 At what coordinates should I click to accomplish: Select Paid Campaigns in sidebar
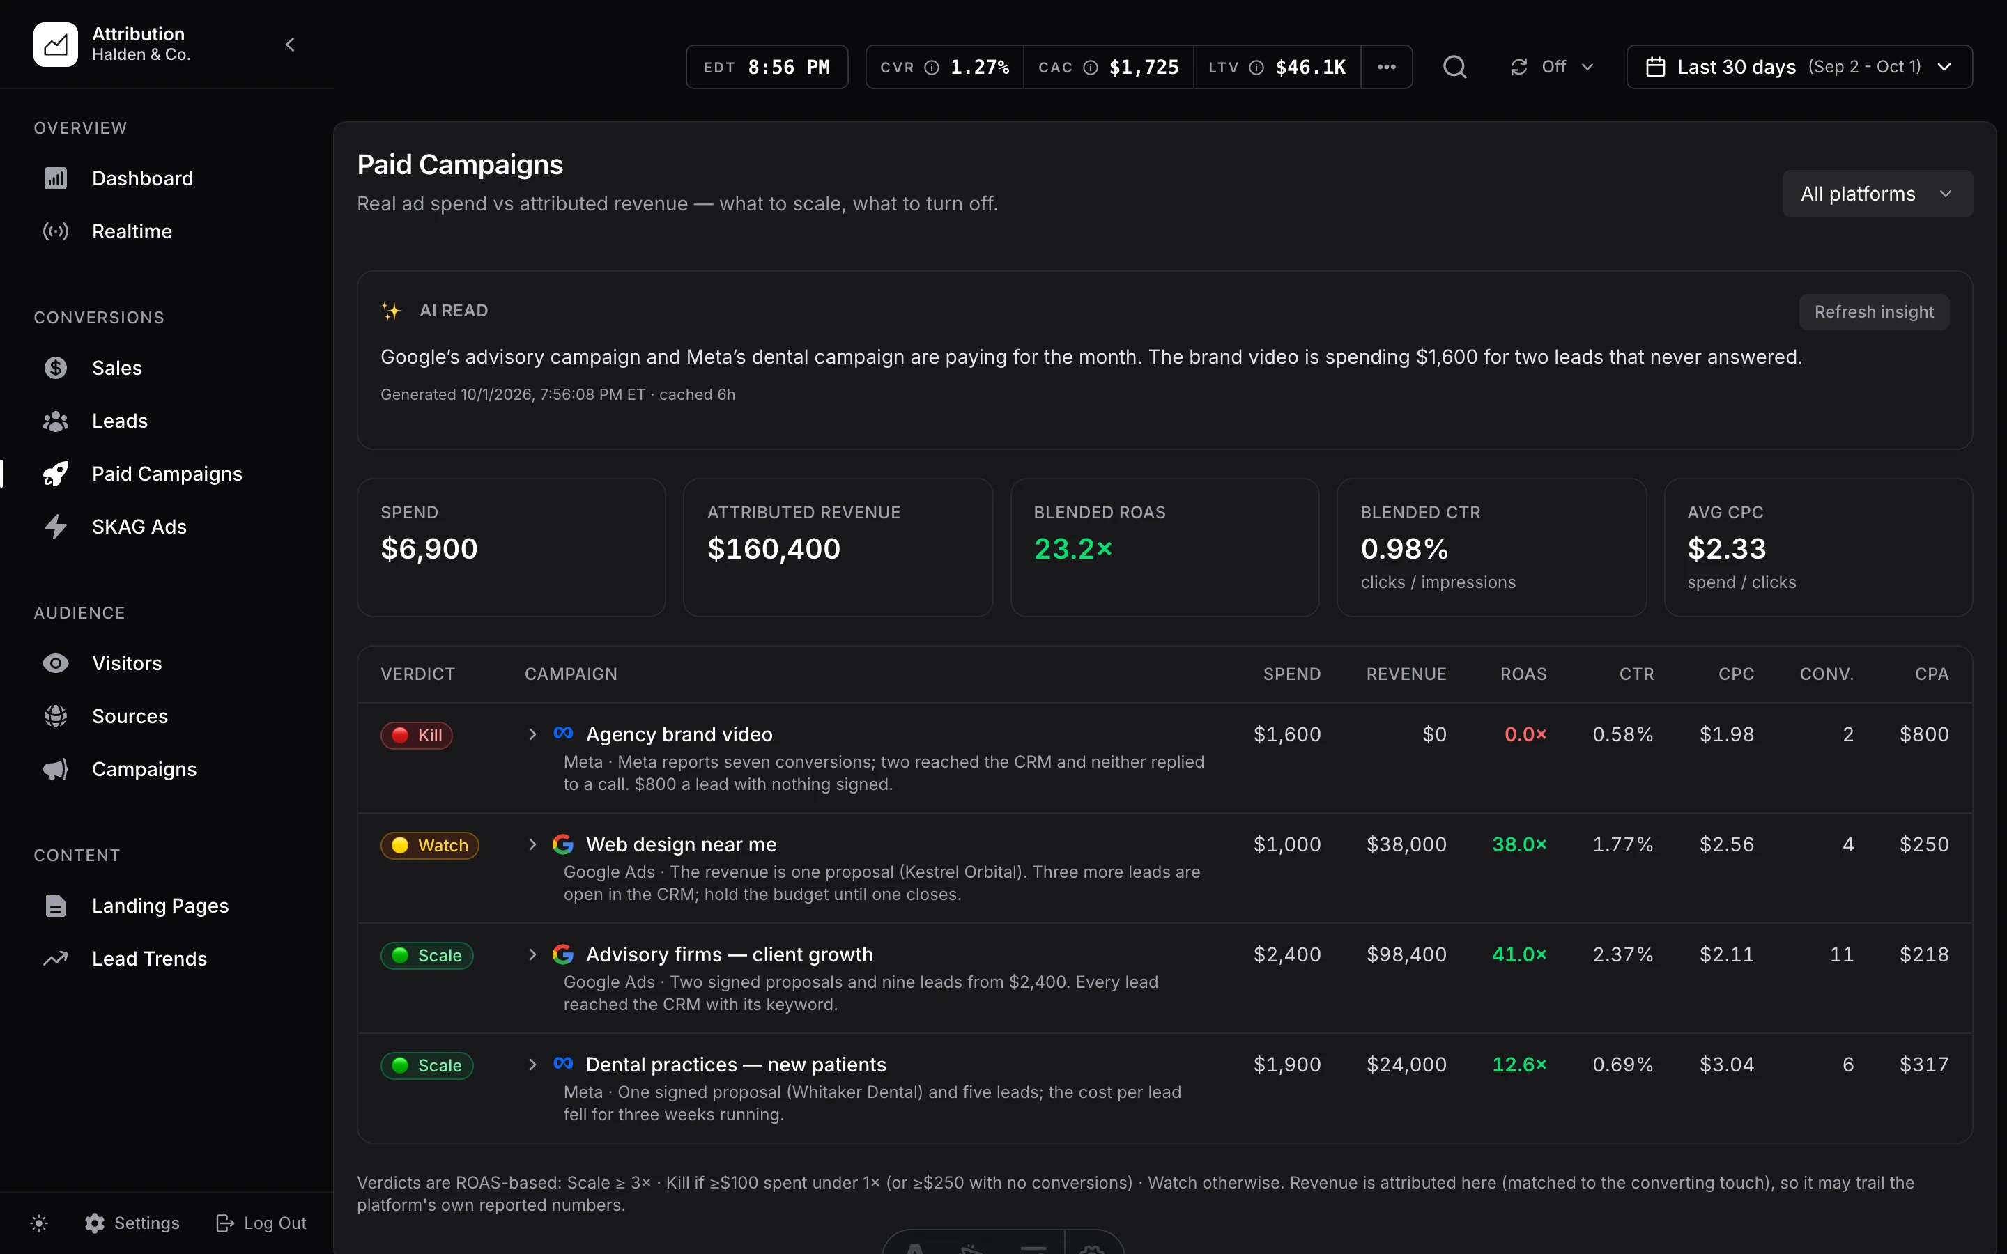(167, 474)
